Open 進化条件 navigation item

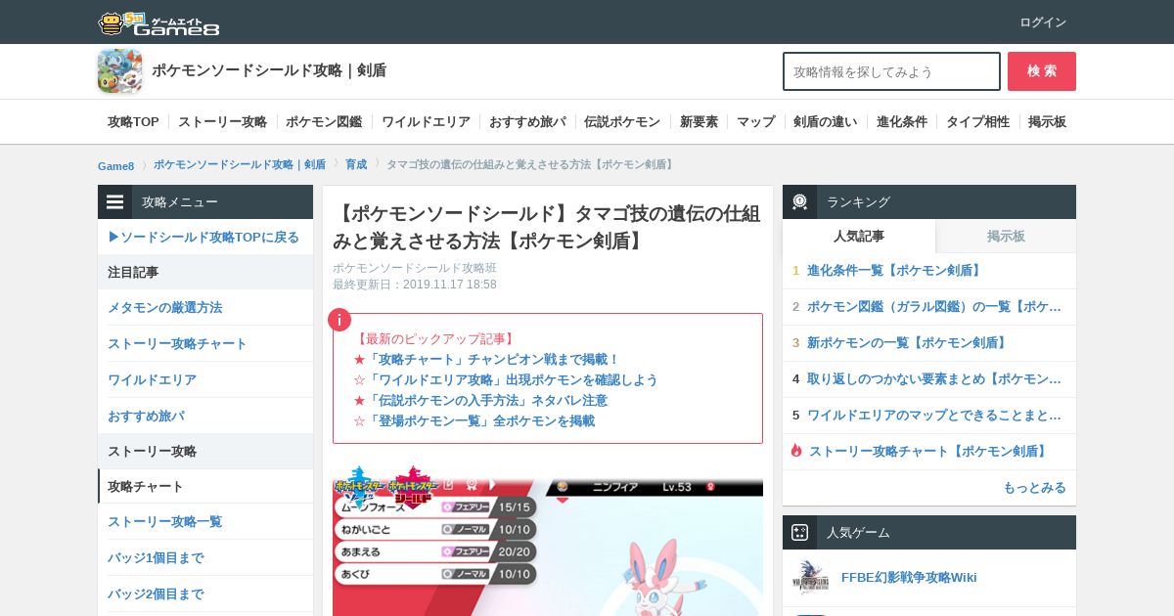coord(902,122)
